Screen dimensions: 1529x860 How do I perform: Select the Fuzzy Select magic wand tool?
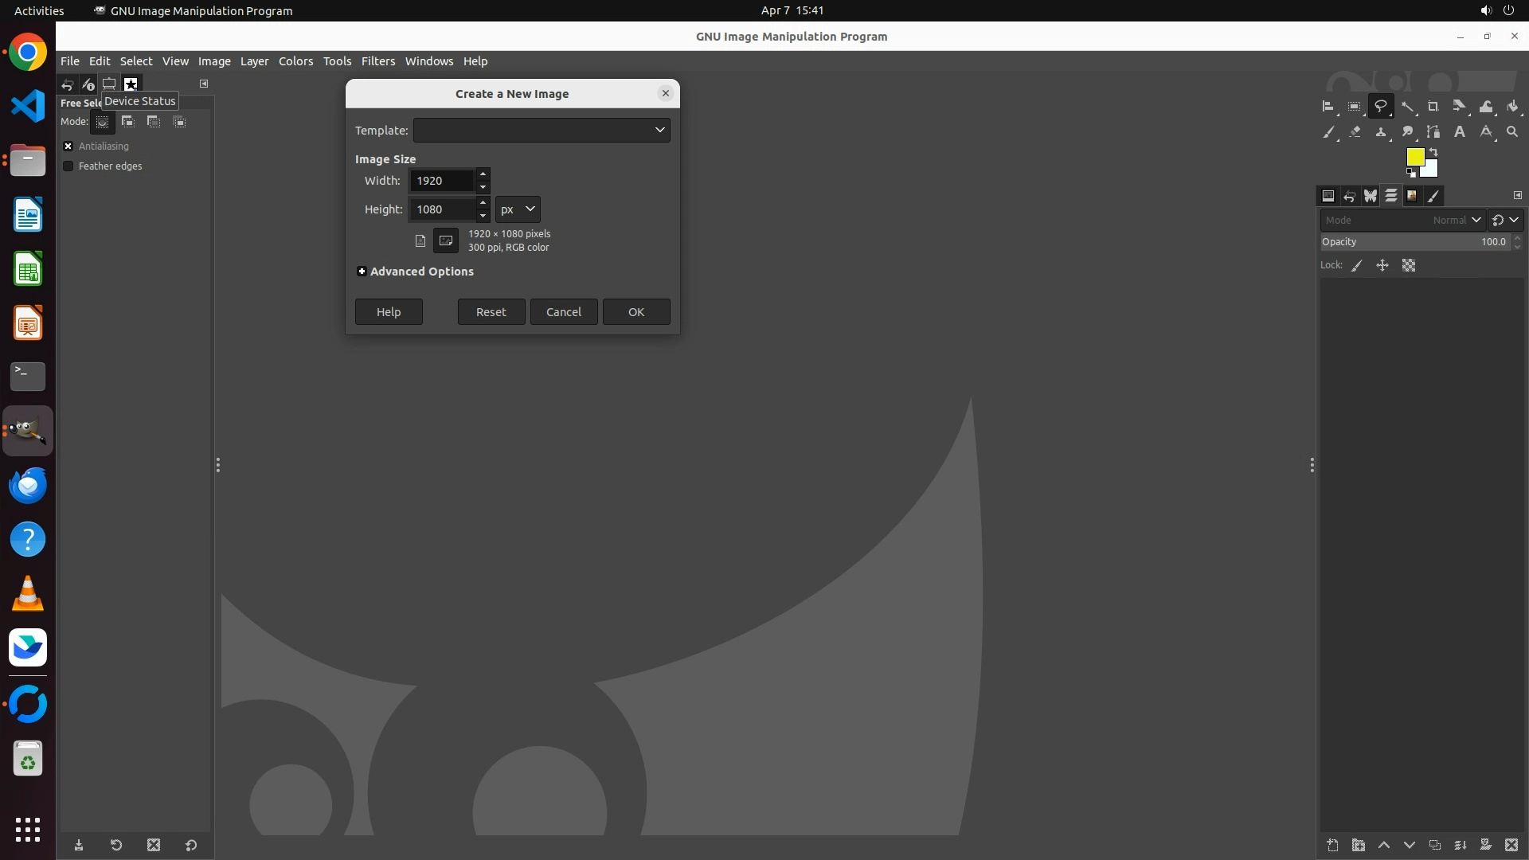pos(1407,107)
